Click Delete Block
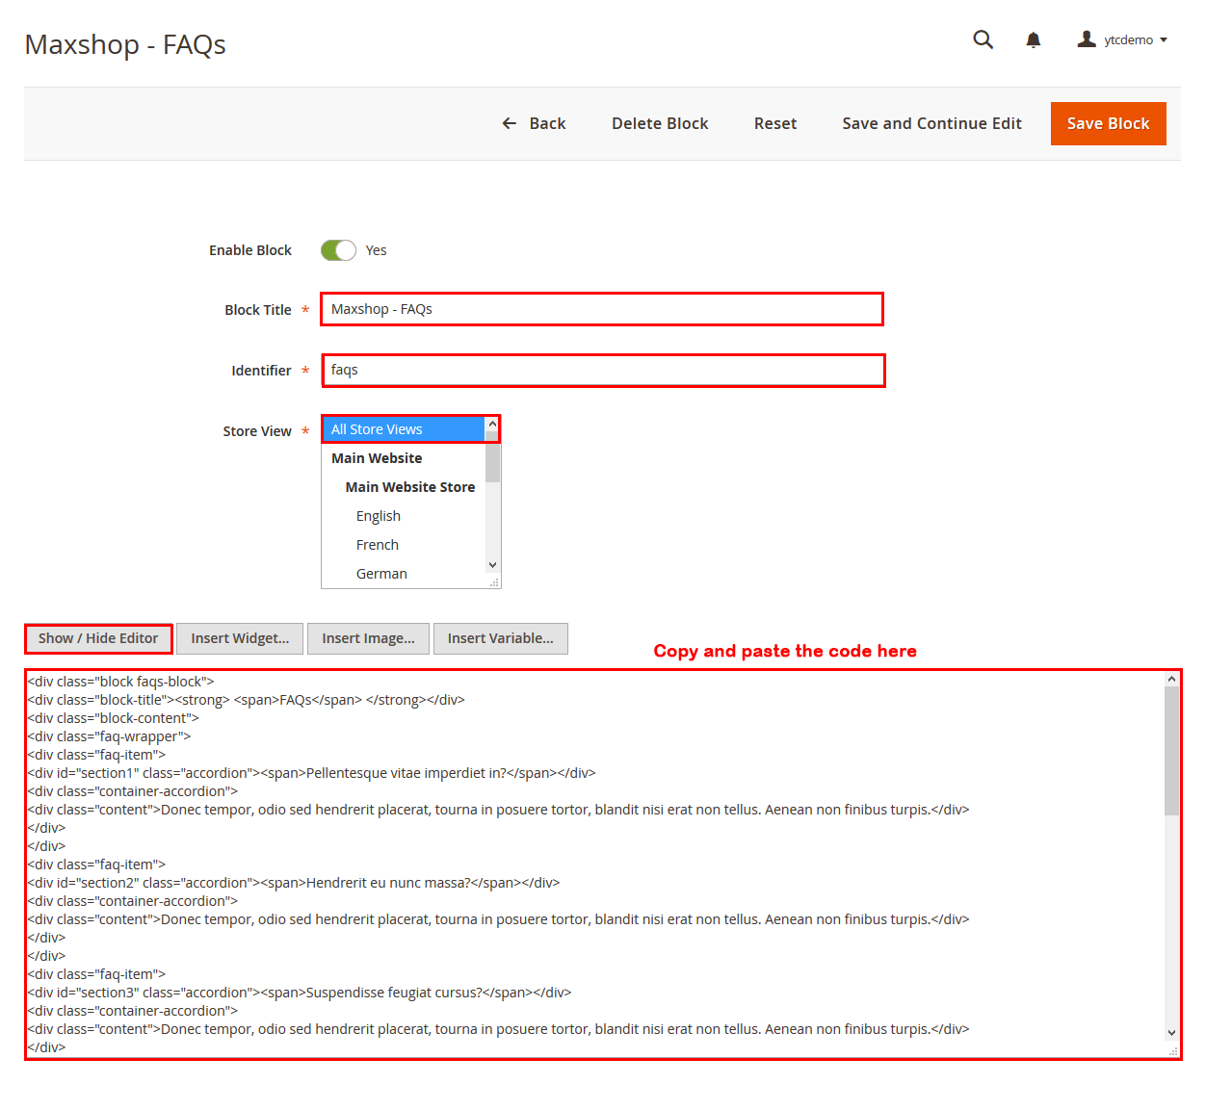Viewport: 1206px width, 1110px height. click(660, 123)
